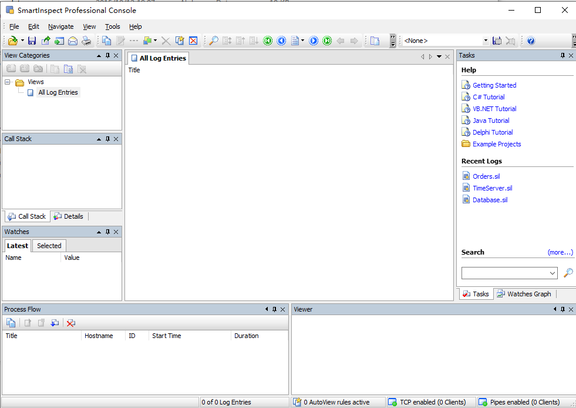Open the <None> layout combo box

click(446, 41)
